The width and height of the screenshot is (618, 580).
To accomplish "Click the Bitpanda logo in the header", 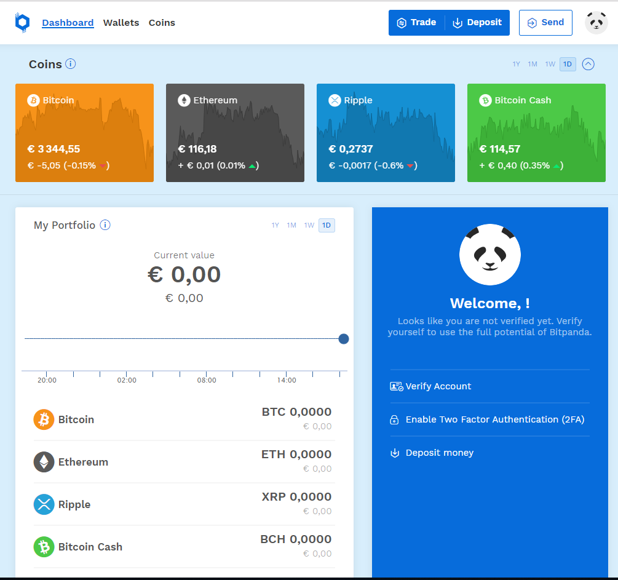I will [22, 22].
